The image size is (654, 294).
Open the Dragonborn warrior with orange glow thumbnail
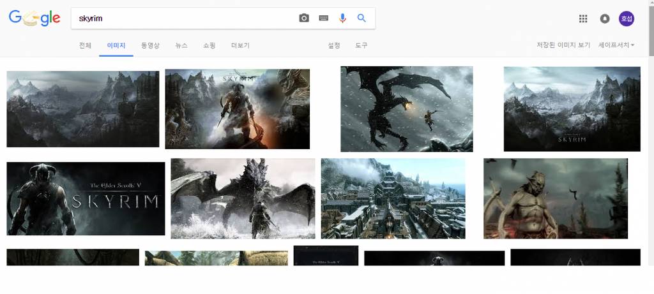(x=238, y=109)
